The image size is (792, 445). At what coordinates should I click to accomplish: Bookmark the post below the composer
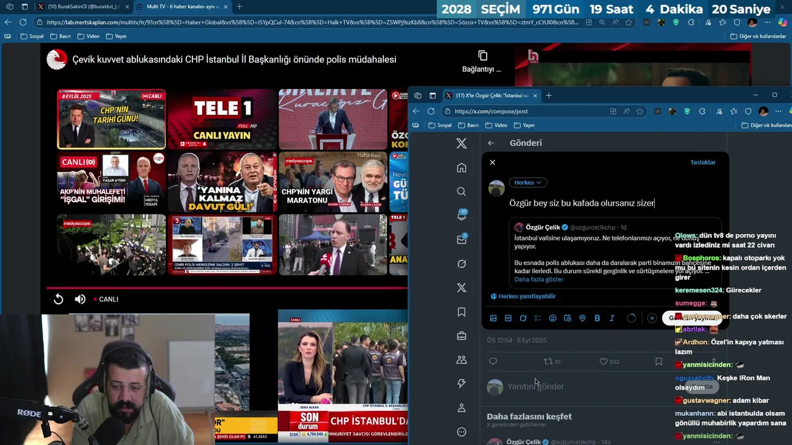[x=658, y=362]
